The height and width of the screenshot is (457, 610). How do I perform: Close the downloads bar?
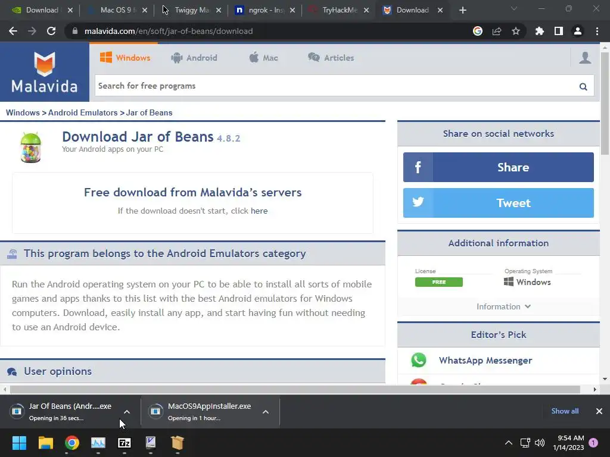599,411
